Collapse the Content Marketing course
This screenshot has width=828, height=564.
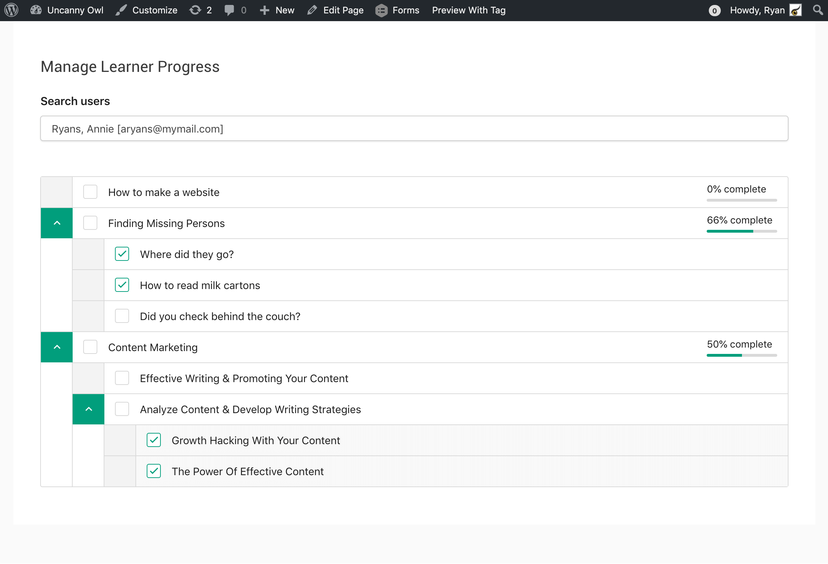click(57, 347)
